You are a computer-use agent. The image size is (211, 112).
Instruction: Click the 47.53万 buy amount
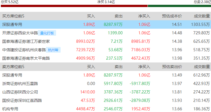88,100
